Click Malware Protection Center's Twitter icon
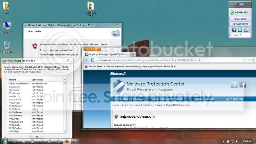256x144 pixels. click(234, 85)
